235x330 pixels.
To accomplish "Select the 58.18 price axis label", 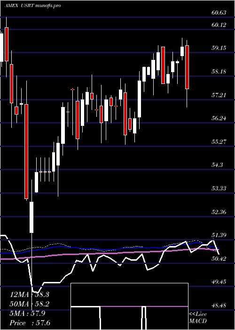I will [x=219, y=72].
